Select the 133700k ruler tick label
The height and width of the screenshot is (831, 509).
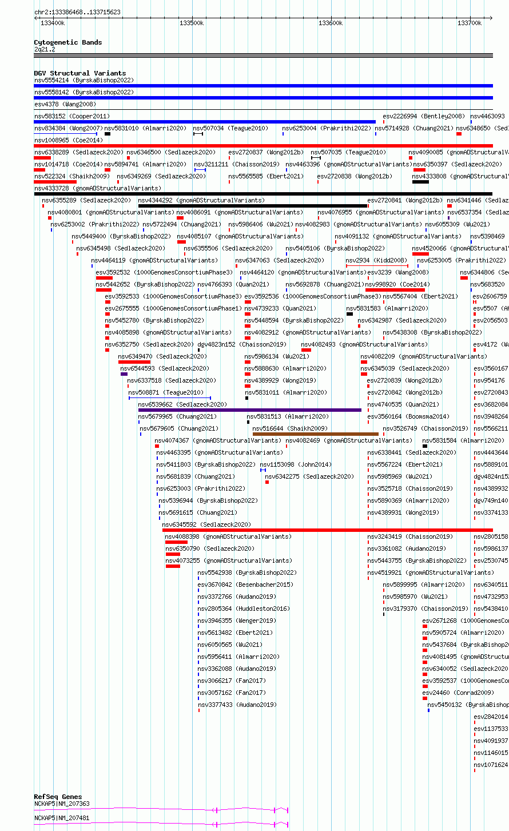point(470,23)
